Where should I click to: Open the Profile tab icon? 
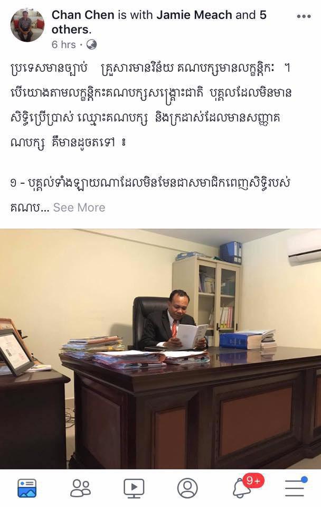[x=187, y=488]
